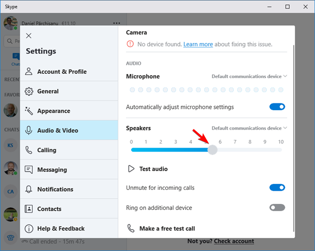Click the settings panel vertical scrollbar

294,138
